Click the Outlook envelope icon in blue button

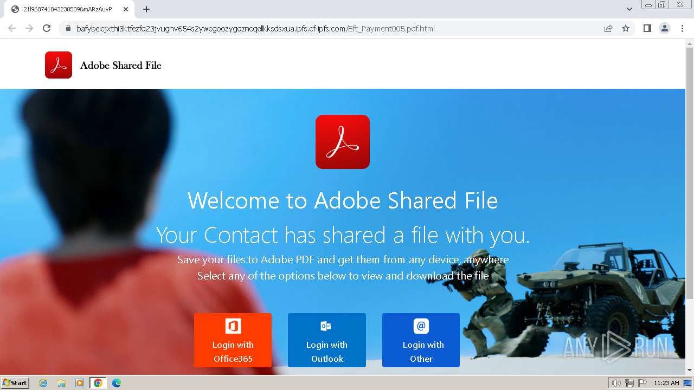click(326, 326)
